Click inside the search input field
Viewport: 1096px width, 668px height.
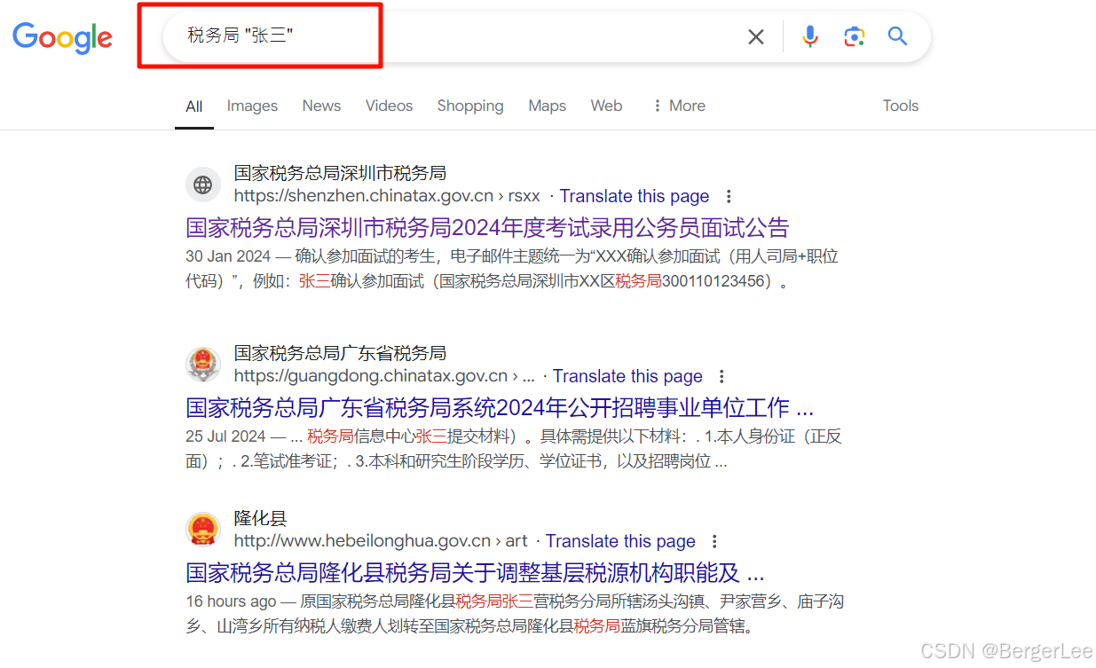pyautogui.click(x=399, y=35)
